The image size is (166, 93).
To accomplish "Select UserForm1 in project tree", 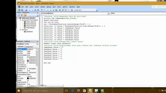I will pyautogui.click(x=29, y=32).
